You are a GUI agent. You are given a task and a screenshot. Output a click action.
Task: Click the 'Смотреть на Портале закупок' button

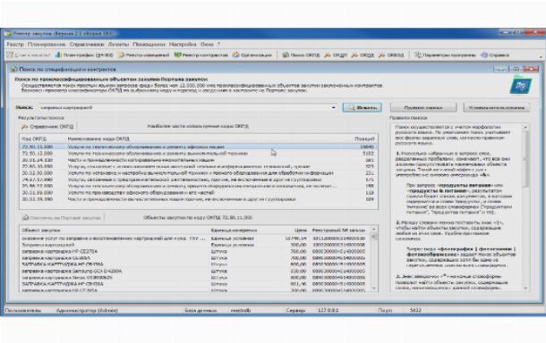point(62,218)
